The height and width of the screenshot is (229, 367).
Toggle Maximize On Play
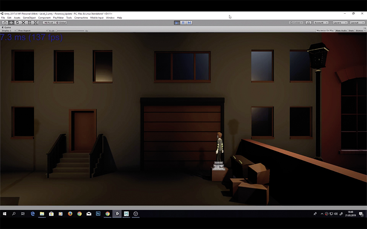[x=325, y=31]
